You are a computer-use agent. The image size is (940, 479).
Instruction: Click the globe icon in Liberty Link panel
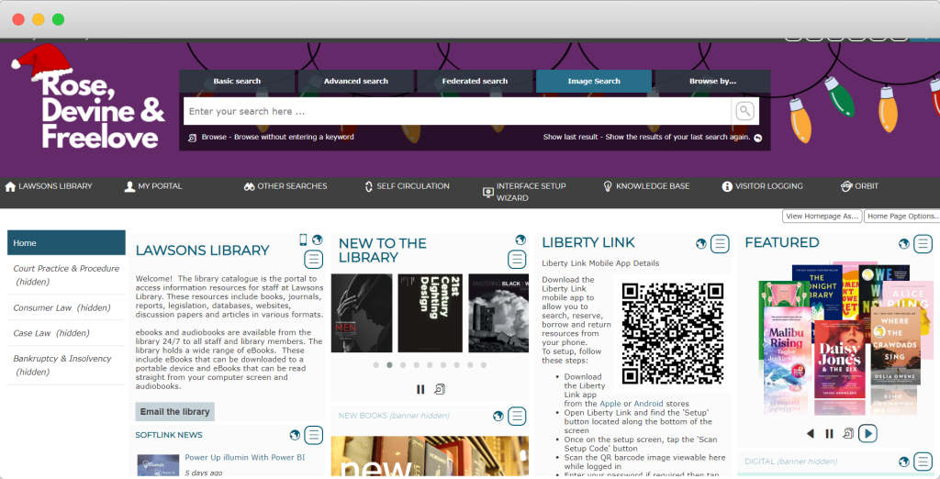(x=700, y=244)
